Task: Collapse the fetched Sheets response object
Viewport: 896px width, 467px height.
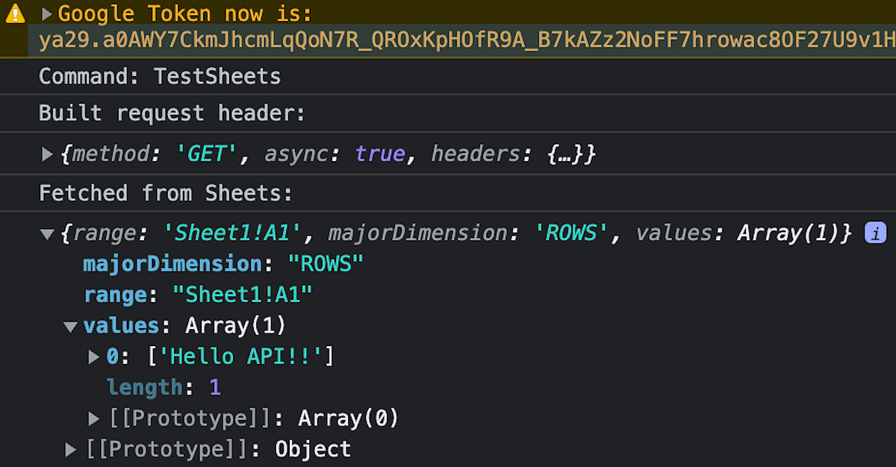Action: (x=47, y=233)
